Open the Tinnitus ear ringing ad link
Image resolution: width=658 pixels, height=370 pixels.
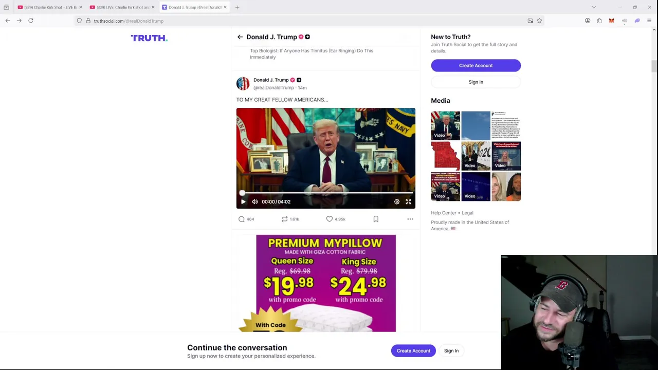(x=312, y=54)
